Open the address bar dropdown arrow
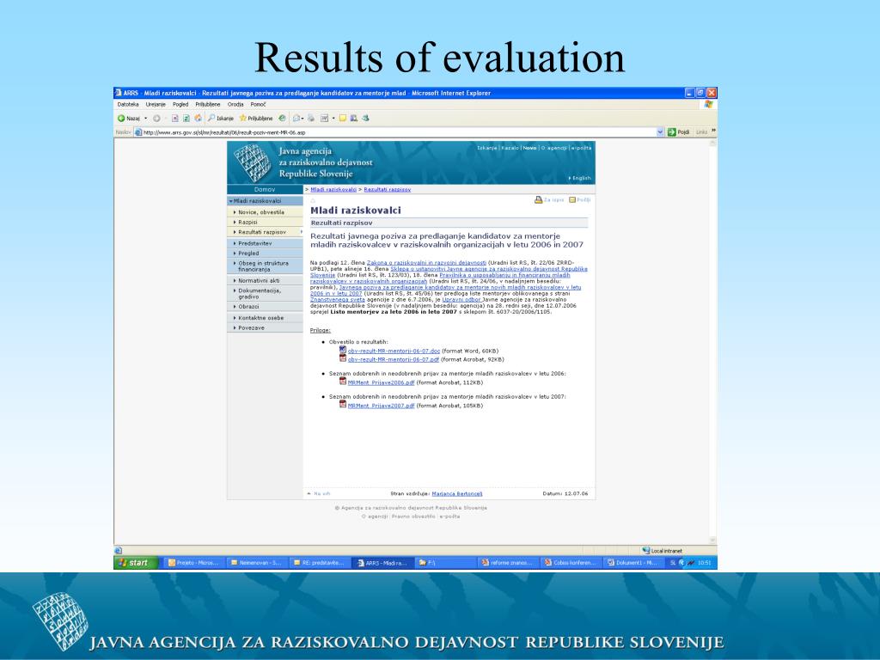This screenshot has width=880, height=660. [x=660, y=132]
